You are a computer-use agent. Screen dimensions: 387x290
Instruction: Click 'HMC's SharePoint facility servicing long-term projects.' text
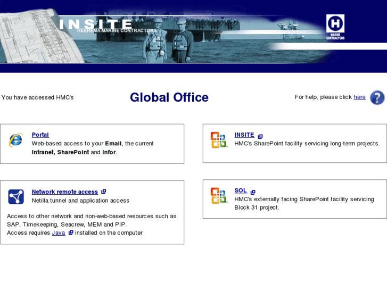[x=307, y=143]
